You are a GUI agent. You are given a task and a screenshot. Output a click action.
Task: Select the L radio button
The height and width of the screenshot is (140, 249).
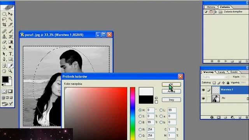point(161,110)
